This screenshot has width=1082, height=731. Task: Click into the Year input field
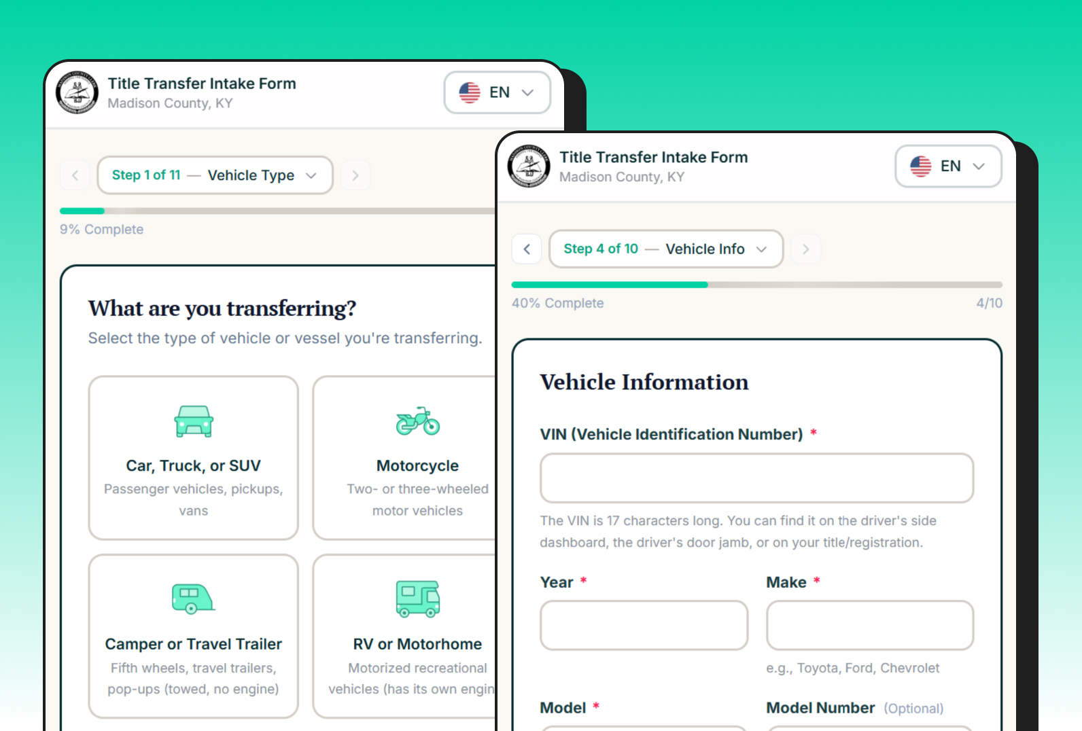(x=644, y=625)
